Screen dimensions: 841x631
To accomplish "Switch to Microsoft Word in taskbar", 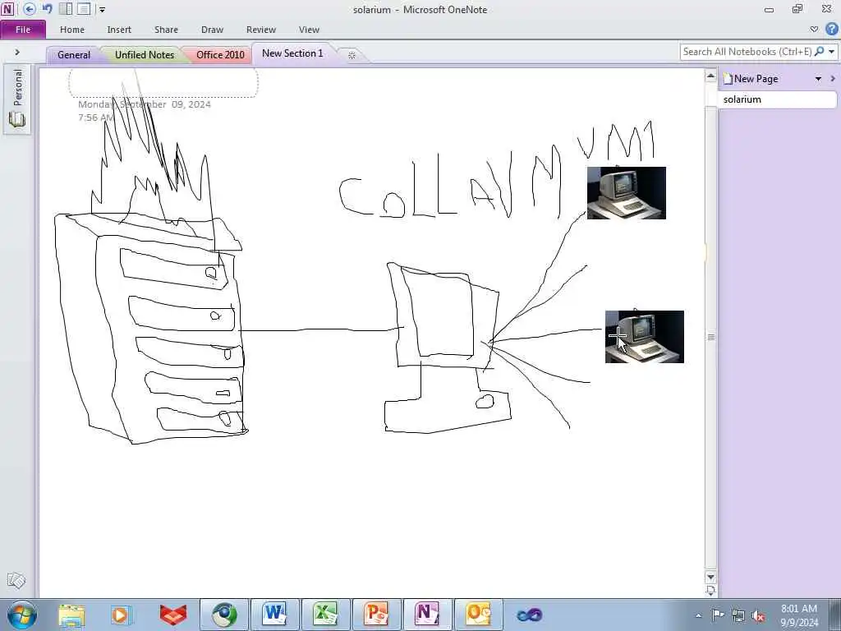I will click(x=274, y=615).
